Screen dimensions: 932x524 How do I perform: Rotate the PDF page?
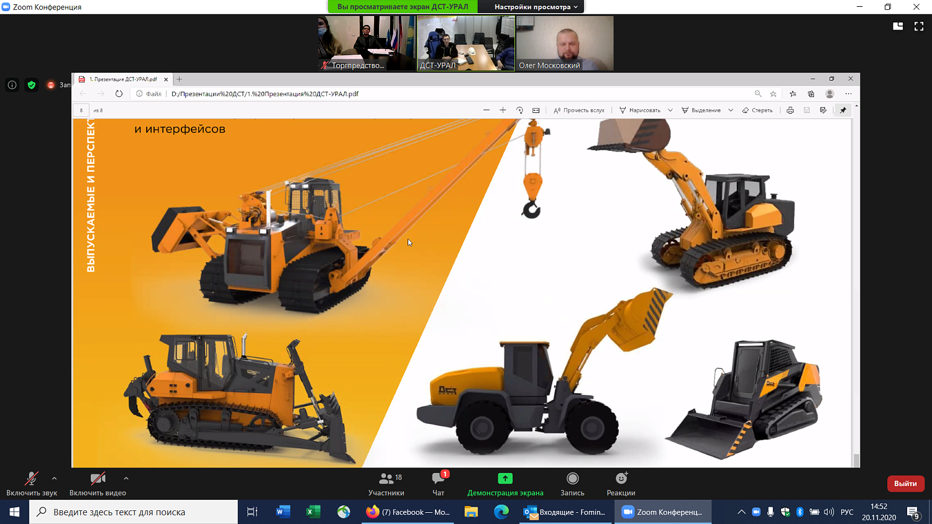click(519, 110)
